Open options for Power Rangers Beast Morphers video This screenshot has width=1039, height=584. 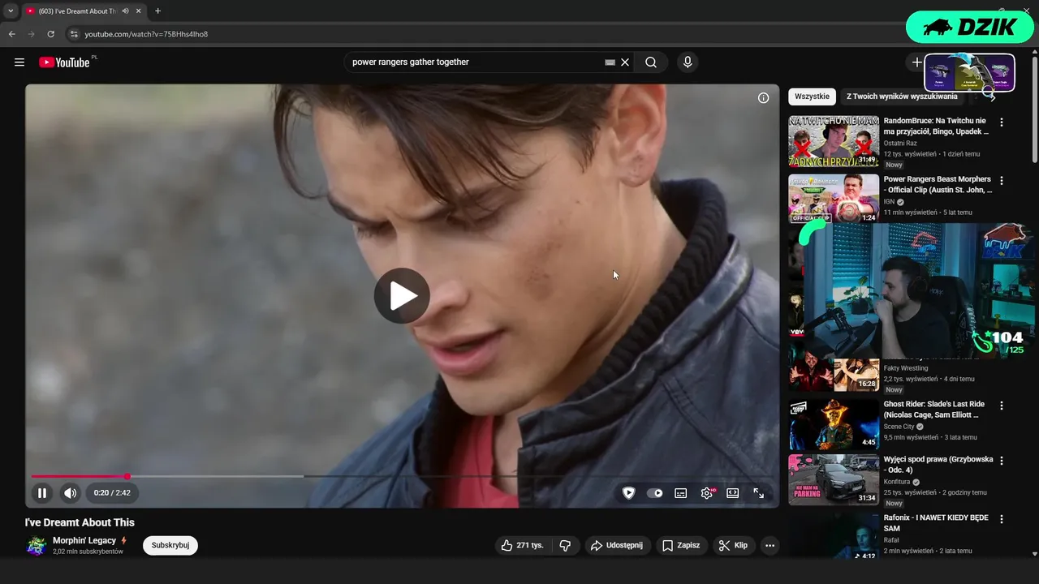click(x=1002, y=181)
